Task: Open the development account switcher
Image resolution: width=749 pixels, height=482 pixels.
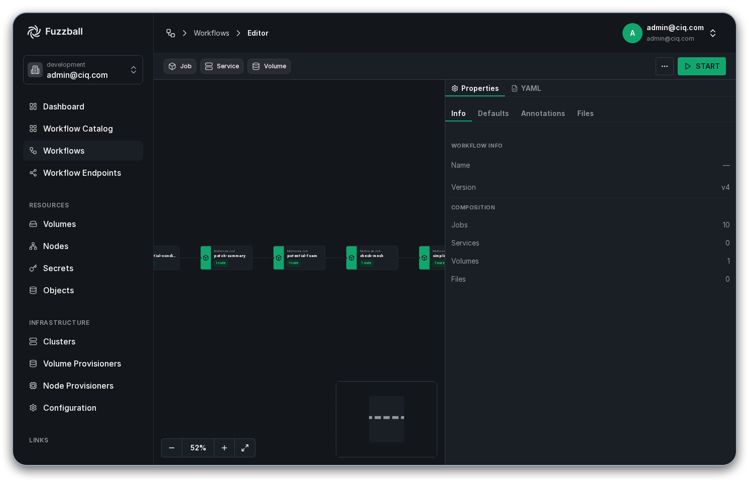Action: tap(83, 70)
